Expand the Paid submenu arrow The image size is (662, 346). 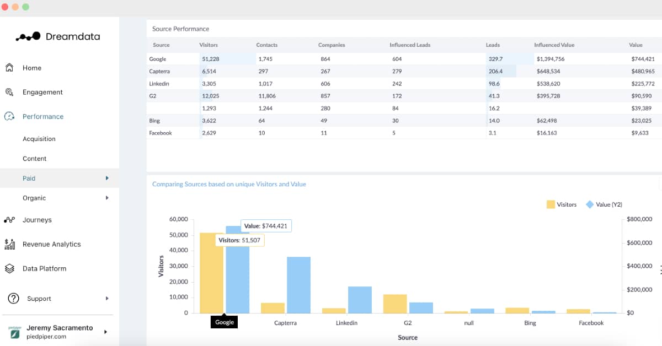coord(107,178)
